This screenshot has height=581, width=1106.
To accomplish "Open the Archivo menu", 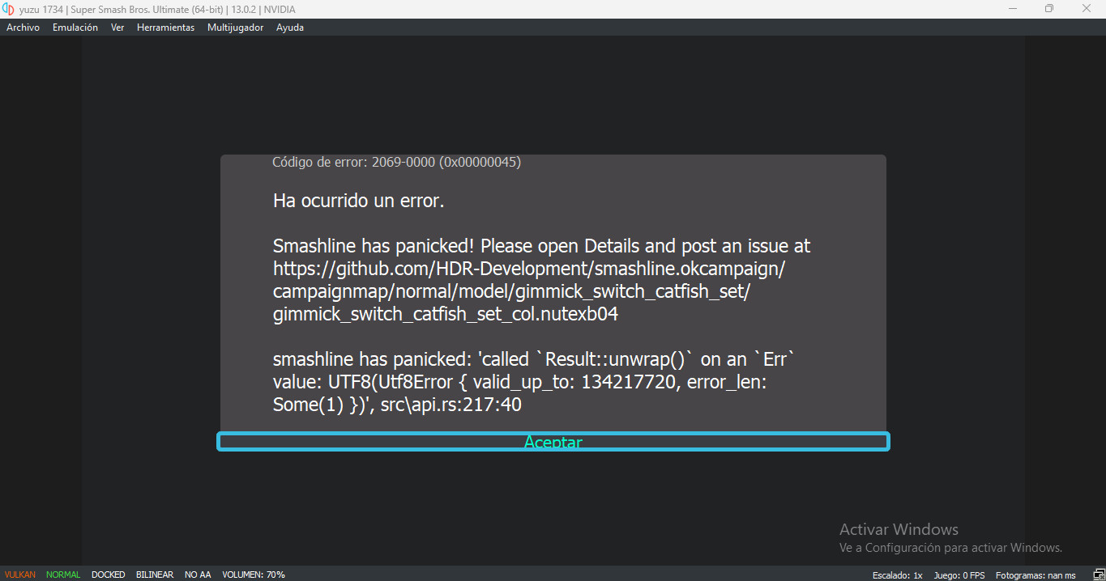I will (23, 28).
